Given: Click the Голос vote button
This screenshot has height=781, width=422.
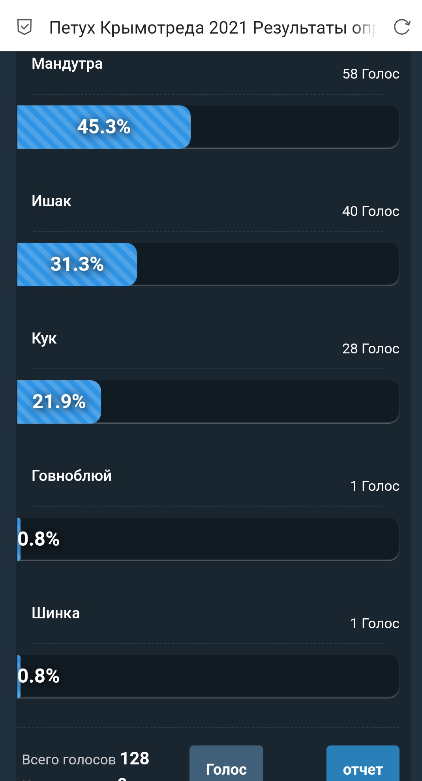Looking at the screenshot, I should [226, 763].
